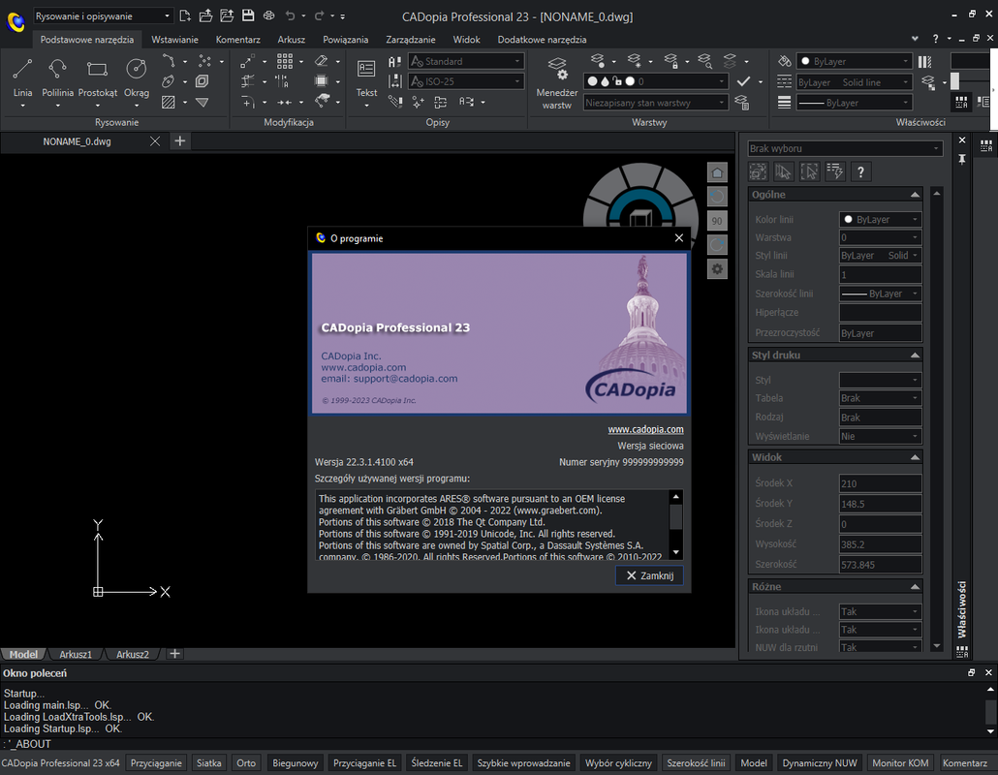Open the ISO-25 dimension style dropdown

click(x=466, y=81)
